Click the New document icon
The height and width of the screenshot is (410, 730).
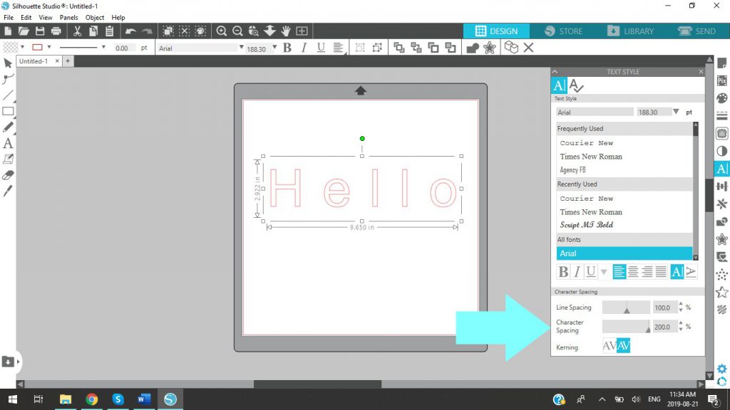(x=8, y=31)
